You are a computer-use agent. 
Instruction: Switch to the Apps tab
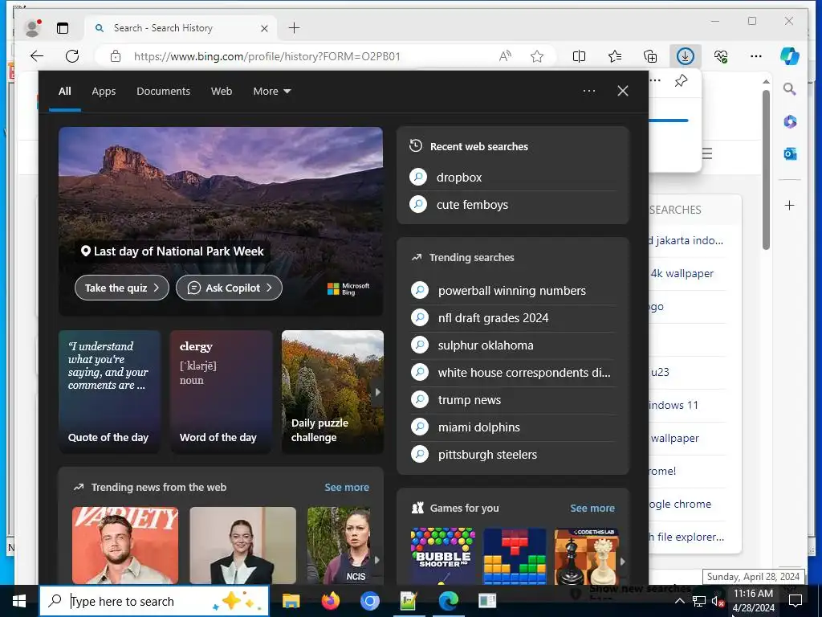coord(104,92)
